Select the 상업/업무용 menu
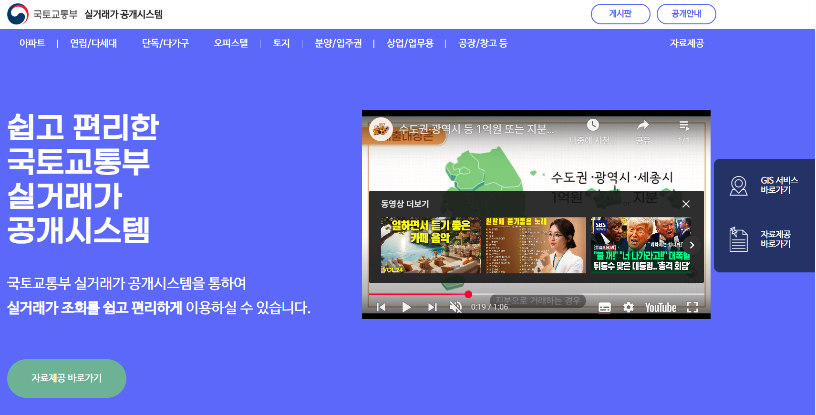This screenshot has width=816, height=415. click(410, 43)
